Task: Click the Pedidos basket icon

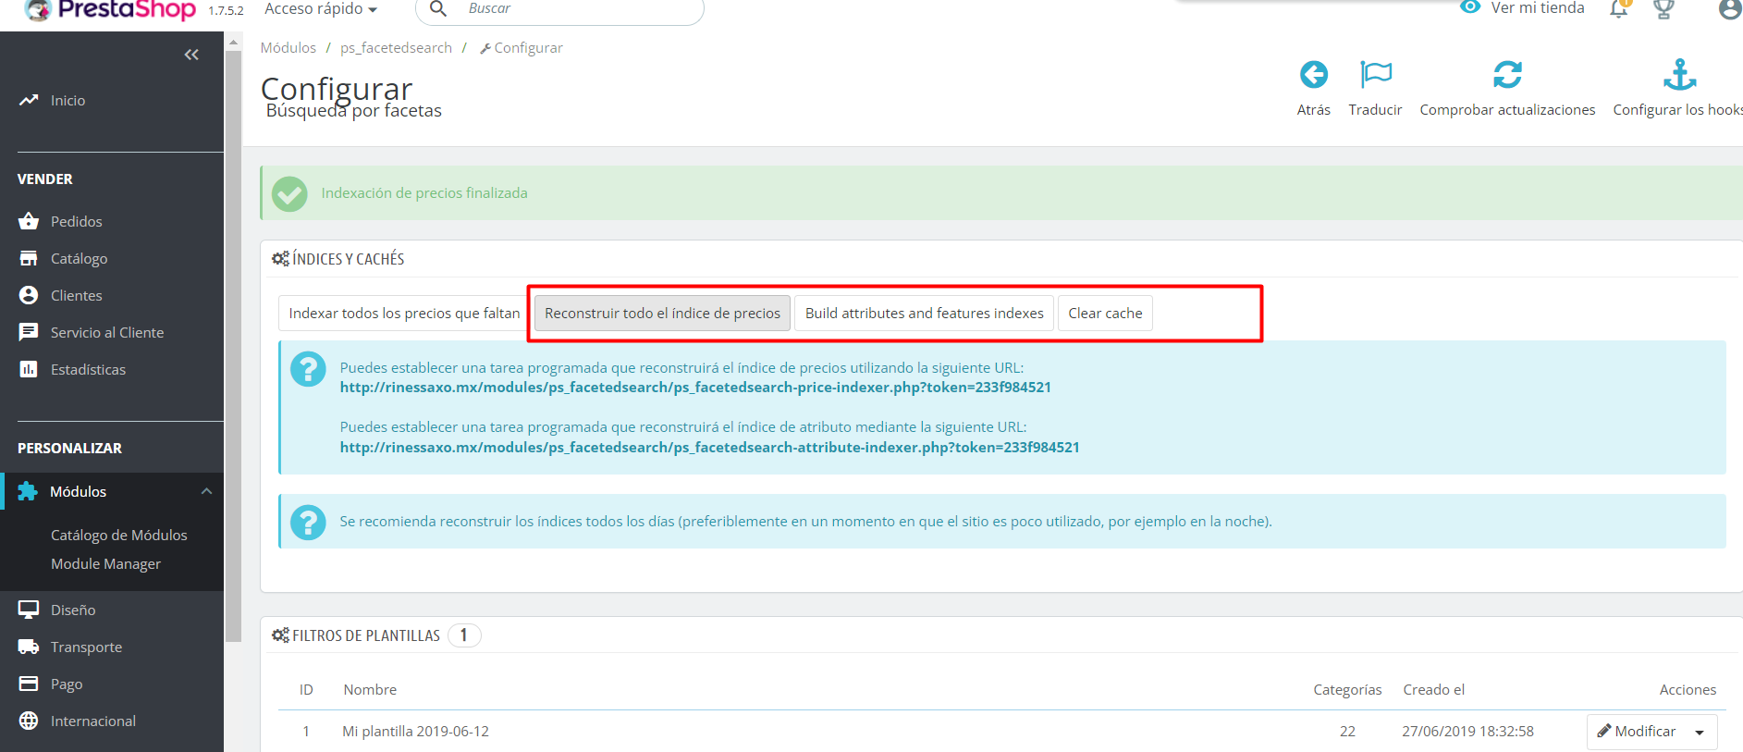Action: point(29,221)
